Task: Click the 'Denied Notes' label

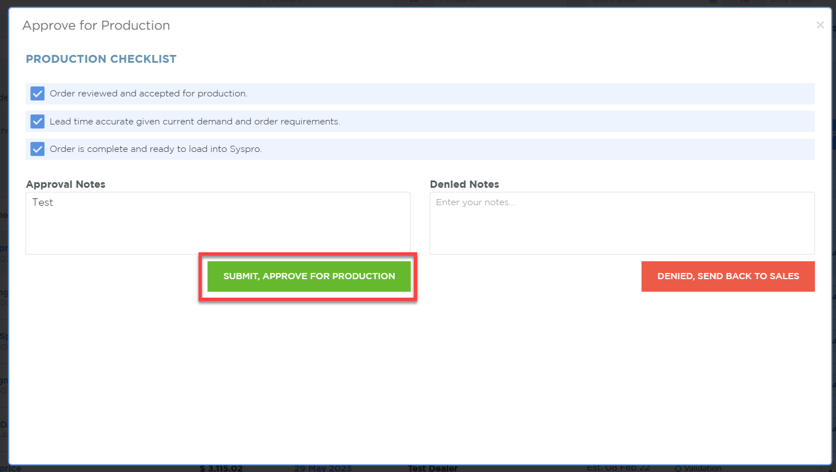Action: [464, 184]
